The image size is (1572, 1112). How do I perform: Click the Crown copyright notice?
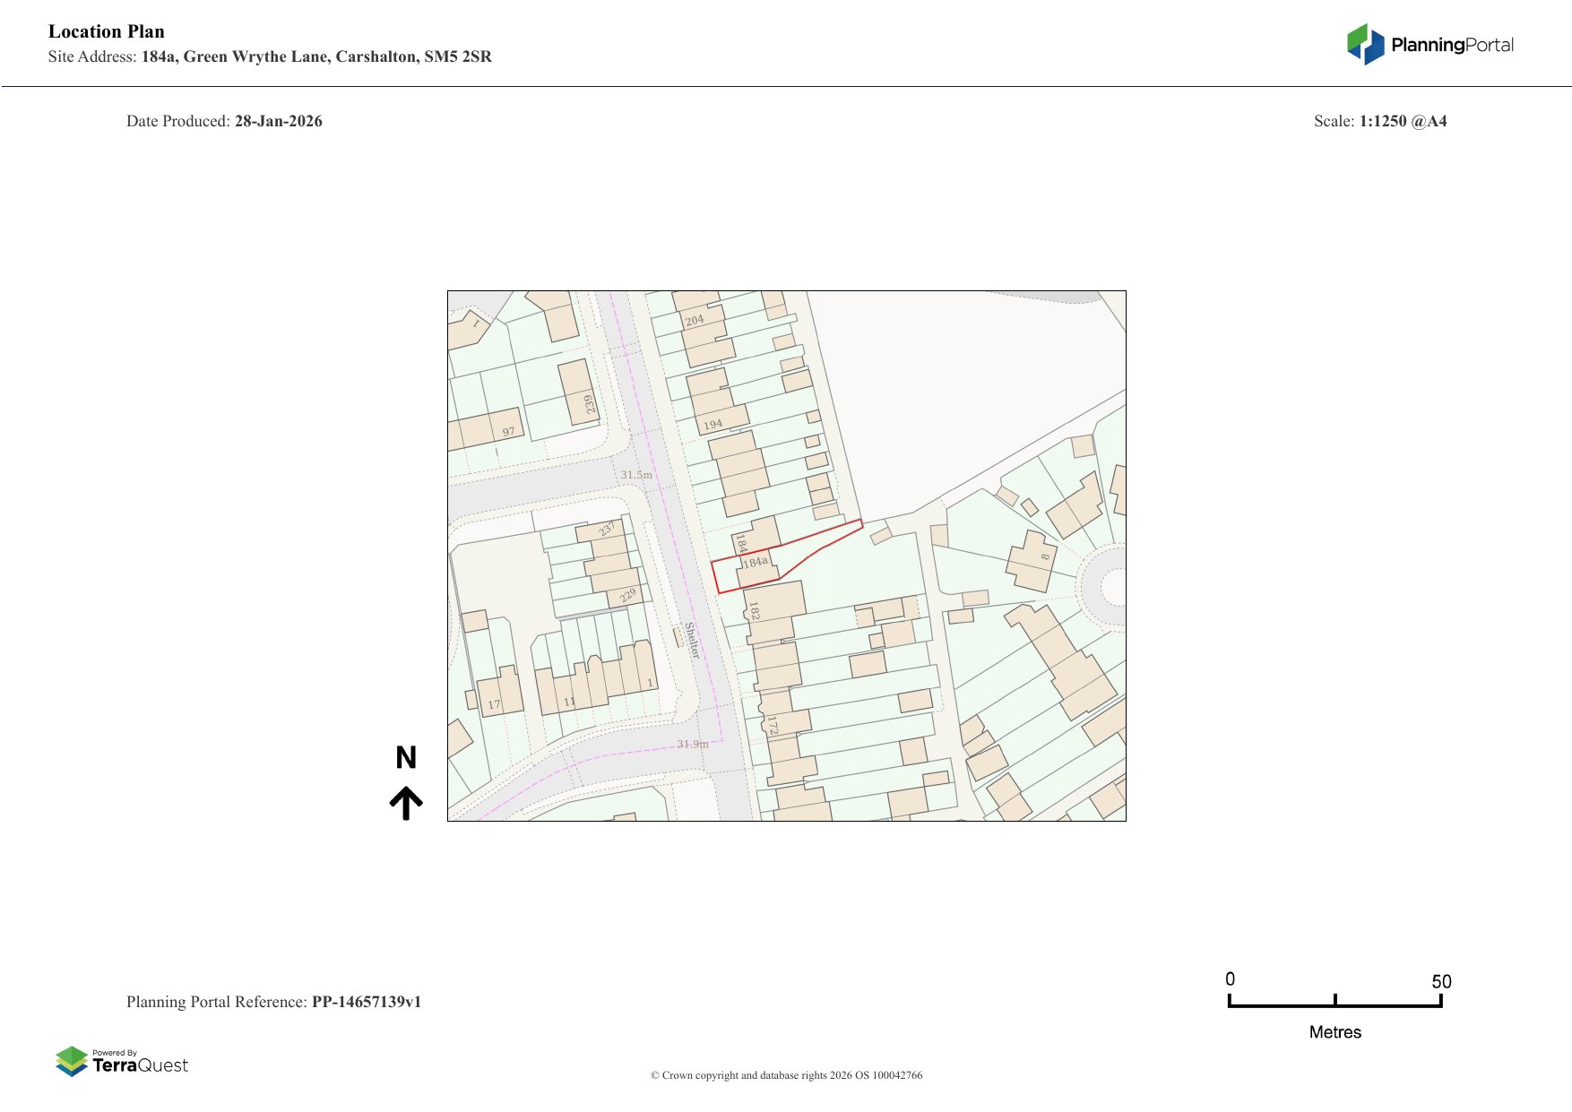[x=786, y=1075]
